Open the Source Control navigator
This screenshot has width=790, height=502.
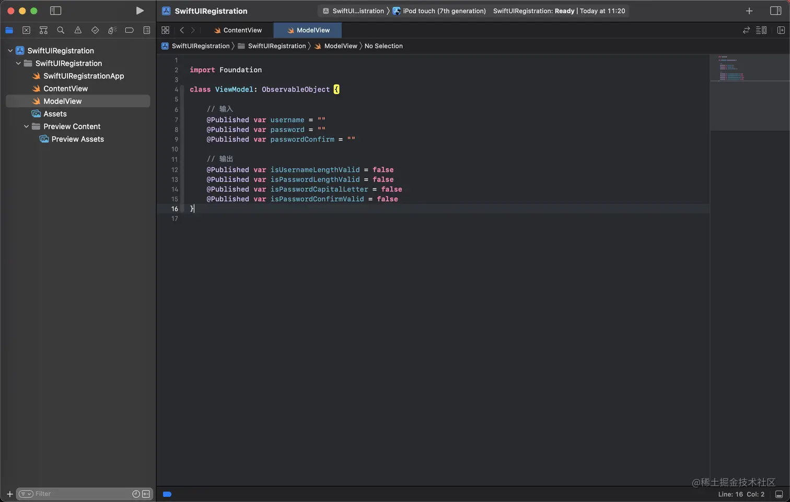point(26,30)
